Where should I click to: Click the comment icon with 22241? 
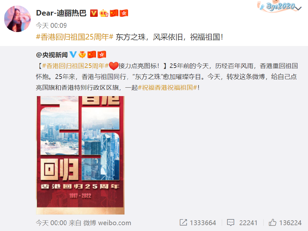242,223
